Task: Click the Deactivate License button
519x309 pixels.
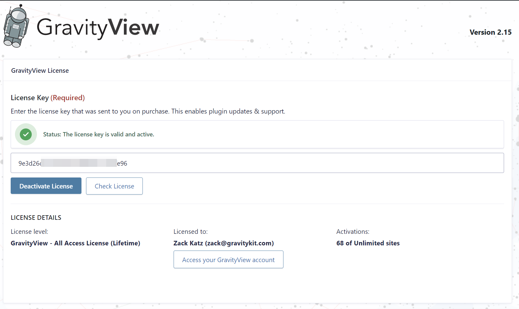Action: [x=46, y=186]
